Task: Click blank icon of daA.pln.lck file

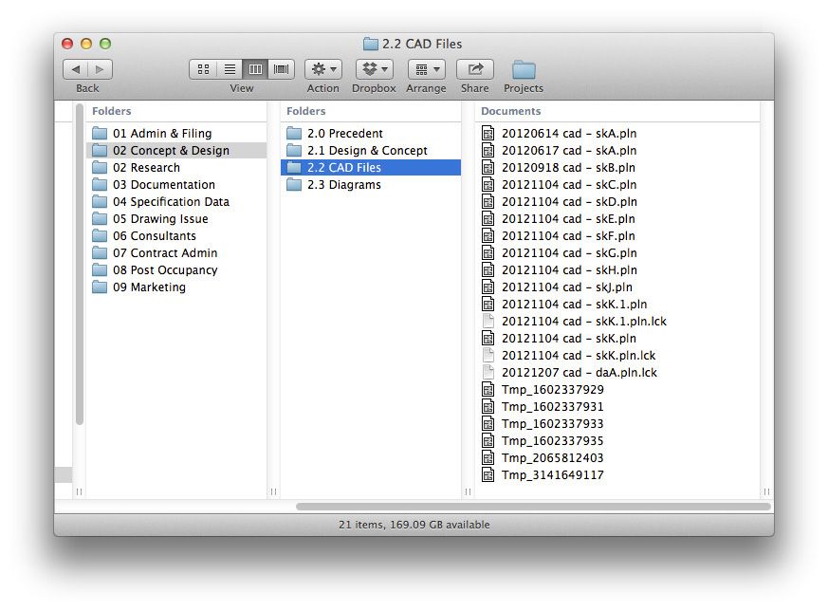Action: 488,372
